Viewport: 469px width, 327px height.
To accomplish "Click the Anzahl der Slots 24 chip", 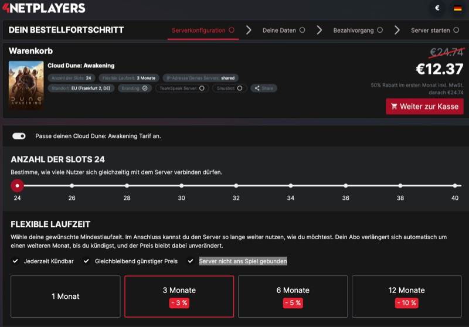I will 72,78.
